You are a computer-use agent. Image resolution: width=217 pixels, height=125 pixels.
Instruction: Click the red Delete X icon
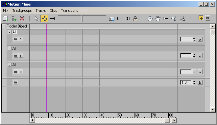[22, 18]
